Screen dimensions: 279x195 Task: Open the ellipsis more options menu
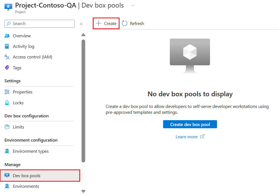(x=133, y=5)
